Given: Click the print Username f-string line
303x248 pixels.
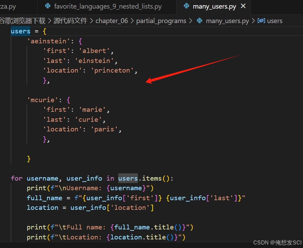Looking at the screenshot, I should 90,188.
